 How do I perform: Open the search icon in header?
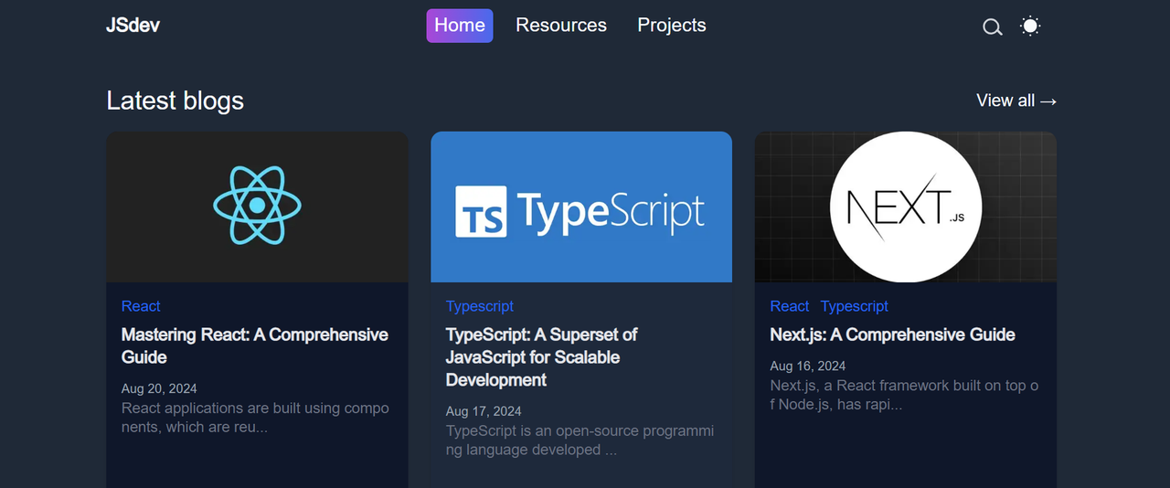[993, 27]
